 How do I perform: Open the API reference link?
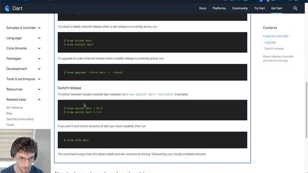(x=14, y=108)
